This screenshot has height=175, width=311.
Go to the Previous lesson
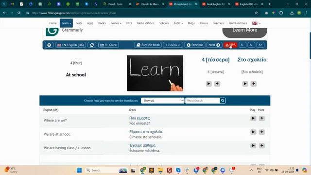click(195, 45)
